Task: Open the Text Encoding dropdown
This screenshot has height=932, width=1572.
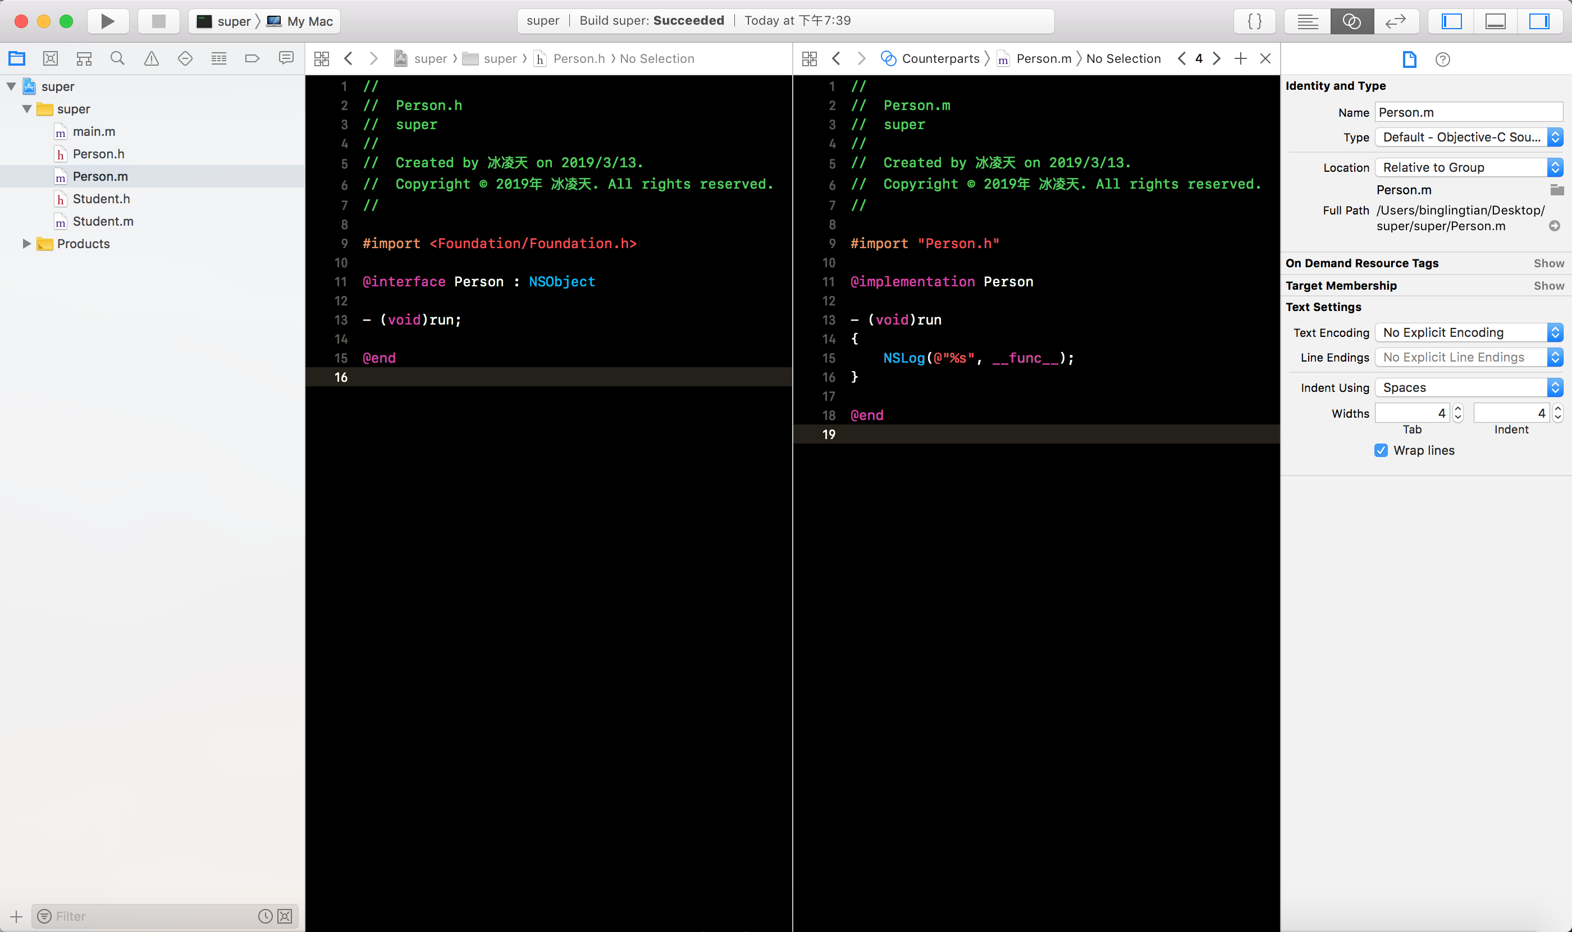Action: [1468, 332]
